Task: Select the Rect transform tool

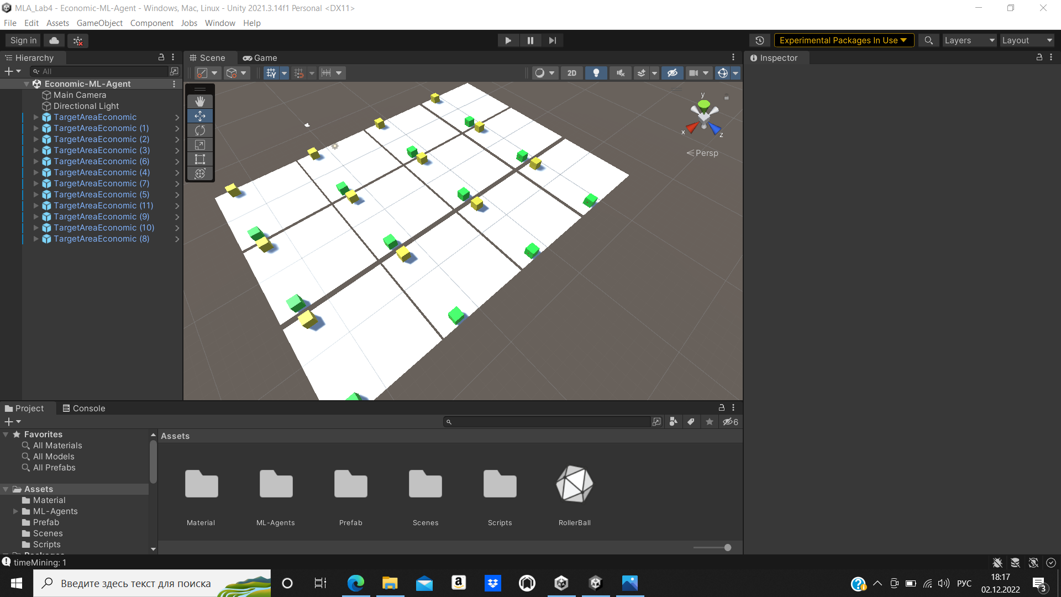Action: (x=199, y=159)
